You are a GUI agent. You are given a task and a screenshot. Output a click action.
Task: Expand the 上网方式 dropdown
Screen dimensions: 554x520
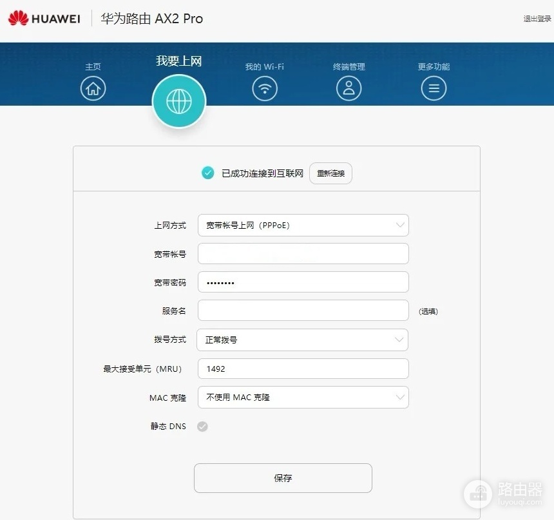point(303,225)
